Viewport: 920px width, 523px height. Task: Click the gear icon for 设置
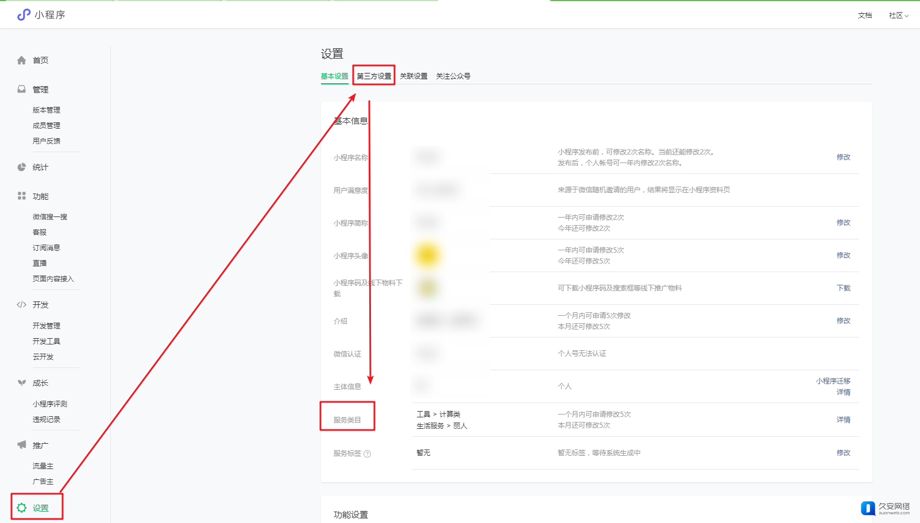22,508
